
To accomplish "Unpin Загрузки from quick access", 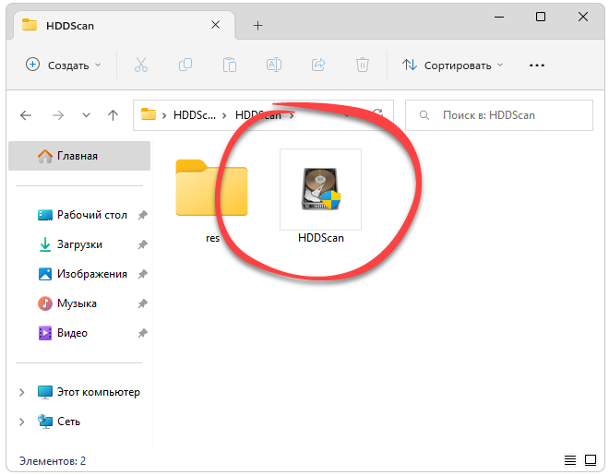I will (142, 244).
